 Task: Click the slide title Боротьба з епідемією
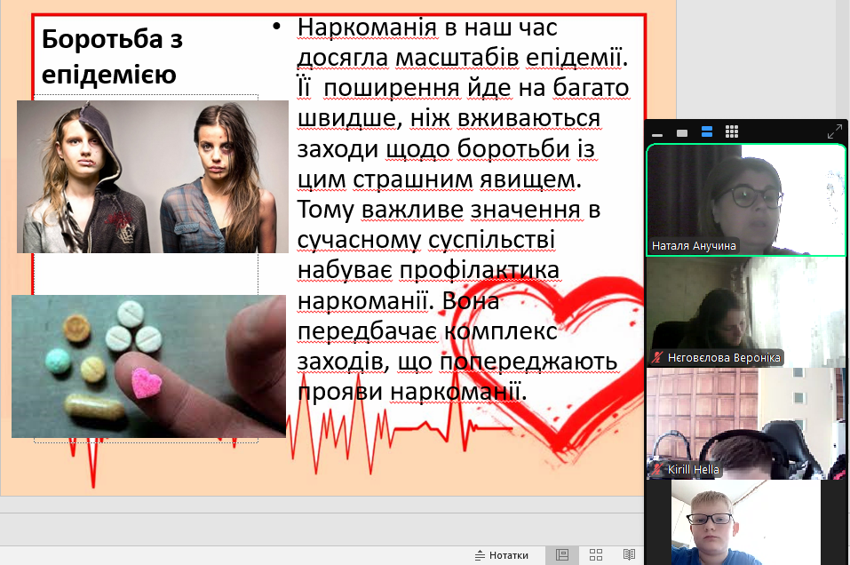click(x=112, y=56)
